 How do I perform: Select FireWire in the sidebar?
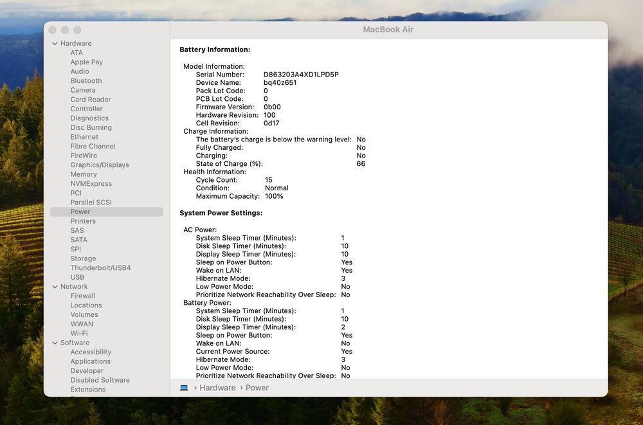(x=84, y=156)
